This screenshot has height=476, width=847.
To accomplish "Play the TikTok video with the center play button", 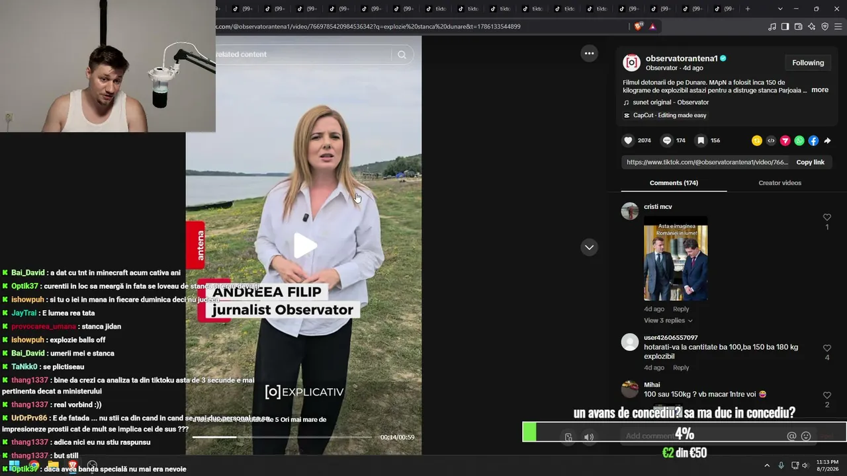I will [x=304, y=245].
